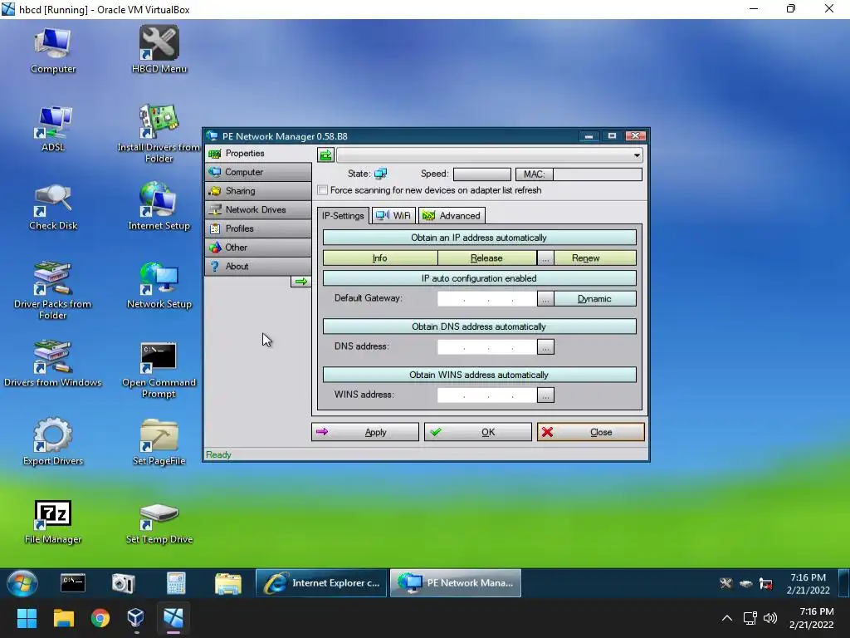The height and width of the screenshot is (638, 850).
Task: Open VirtualBox from the host taskbar
Action: click(x=135, y=618)
